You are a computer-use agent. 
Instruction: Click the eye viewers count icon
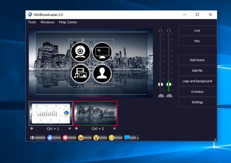pos(33,138)
